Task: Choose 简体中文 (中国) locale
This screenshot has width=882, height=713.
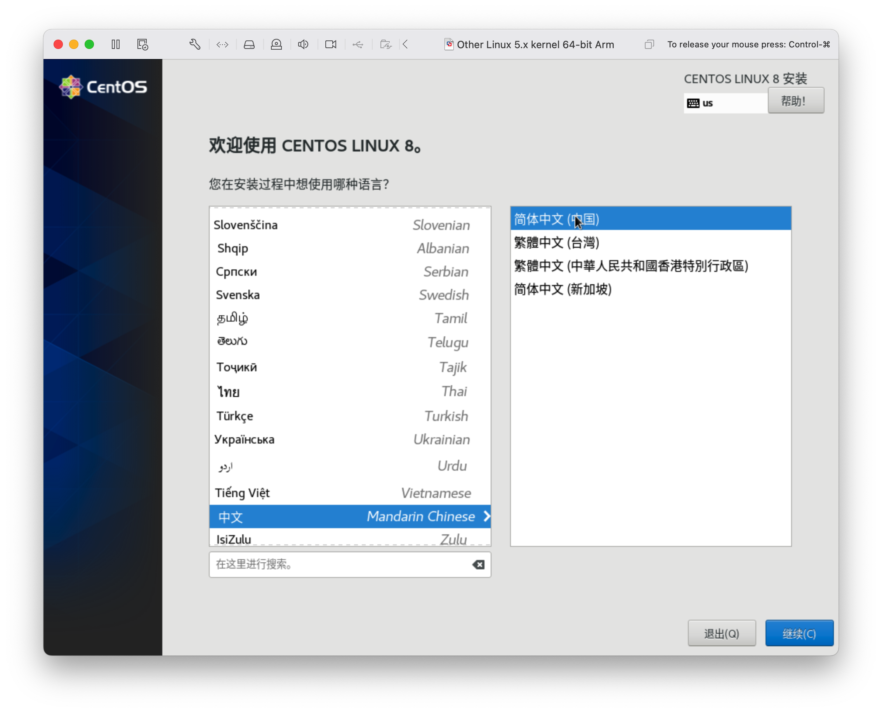Action: [651, 219]
